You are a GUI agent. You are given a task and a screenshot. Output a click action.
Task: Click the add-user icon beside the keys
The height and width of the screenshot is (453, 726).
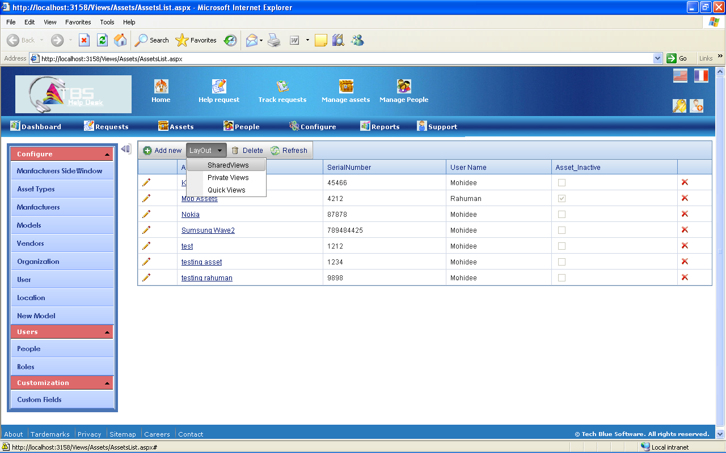(x=697, y=105)
